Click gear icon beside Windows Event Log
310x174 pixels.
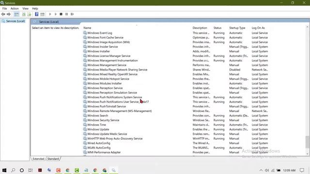(x=85, y=33)
